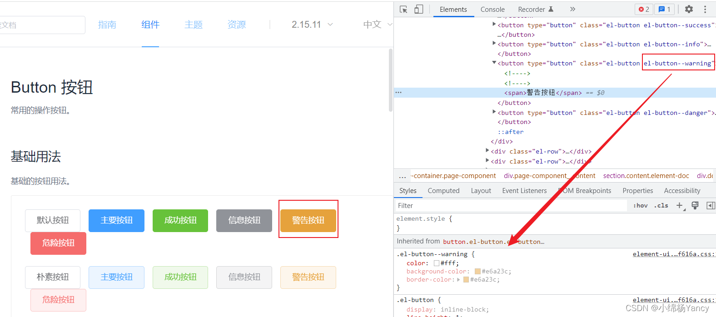Open element-ui css source link for .el-button--warning

point(674,254)
